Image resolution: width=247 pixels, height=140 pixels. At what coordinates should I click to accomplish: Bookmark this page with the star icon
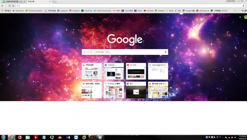pyautogui.click(x=243, y=6)
